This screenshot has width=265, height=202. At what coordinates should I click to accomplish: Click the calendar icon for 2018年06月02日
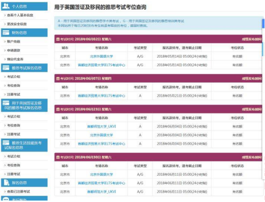point(58,39)
